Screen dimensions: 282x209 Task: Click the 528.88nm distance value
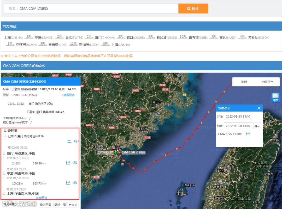point(39,163)
